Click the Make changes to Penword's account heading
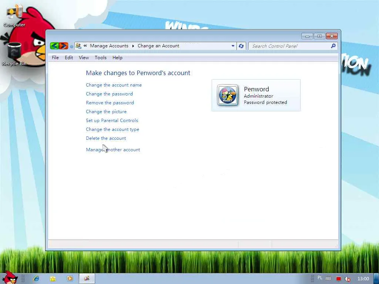 (138, 73)
